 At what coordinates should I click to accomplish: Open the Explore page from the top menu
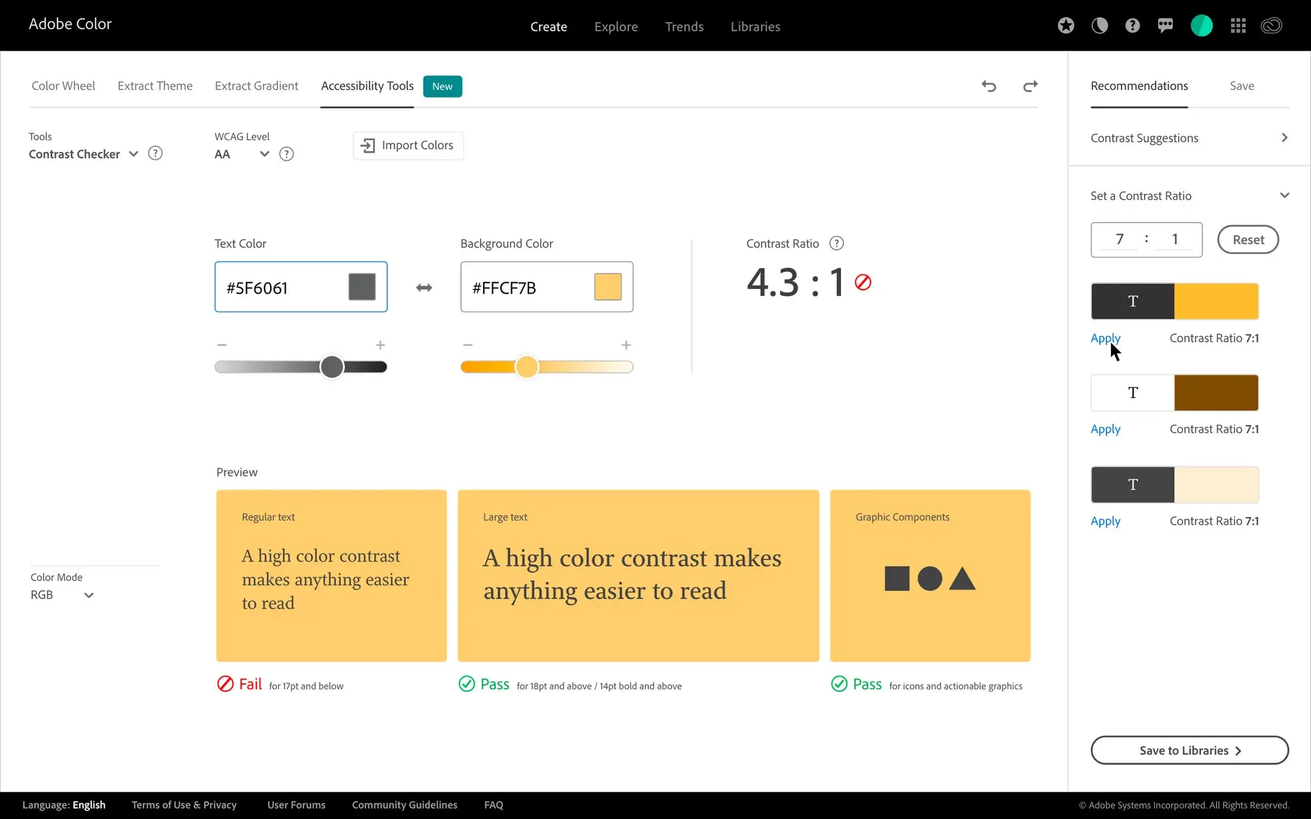(616, 26)
